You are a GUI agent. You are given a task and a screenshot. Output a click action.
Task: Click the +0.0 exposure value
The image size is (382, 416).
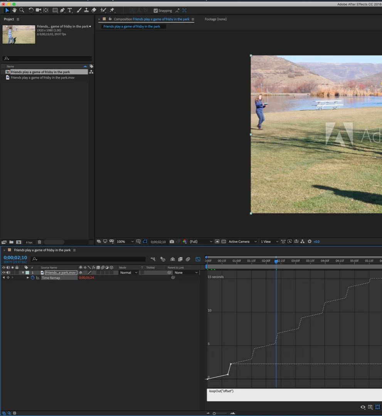tap(316, 242)
